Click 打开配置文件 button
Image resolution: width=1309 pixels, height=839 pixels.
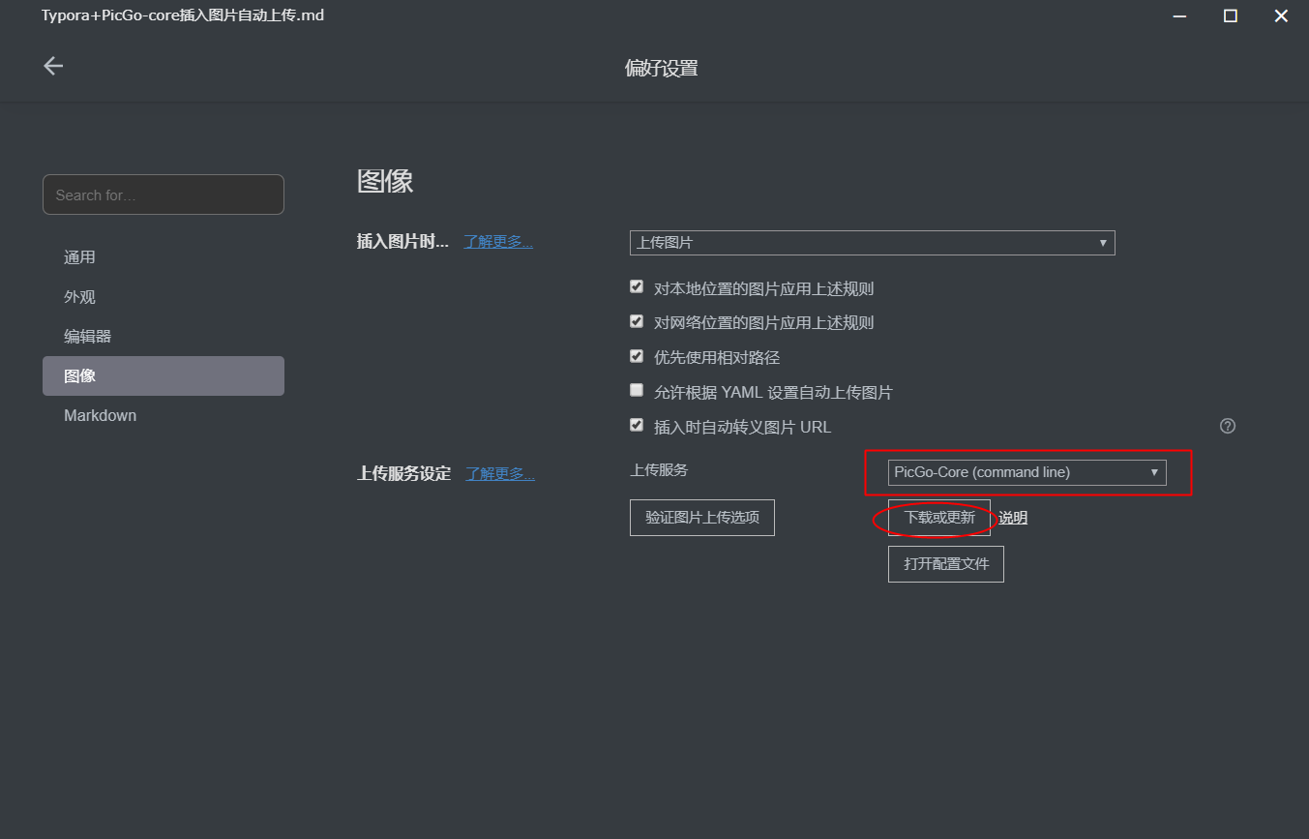click(x=946, y=564)
